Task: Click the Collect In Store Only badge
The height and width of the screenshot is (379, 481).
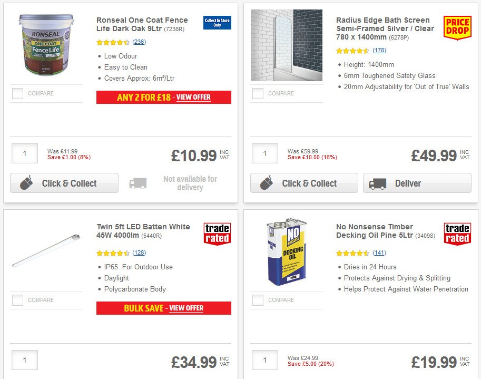Action: pos(217,23)
